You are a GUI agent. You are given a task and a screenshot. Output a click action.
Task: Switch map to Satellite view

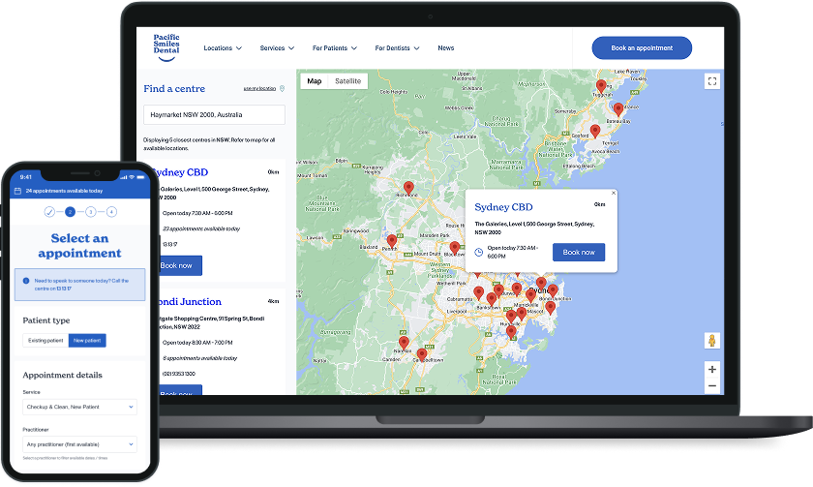tap(347, 81)
